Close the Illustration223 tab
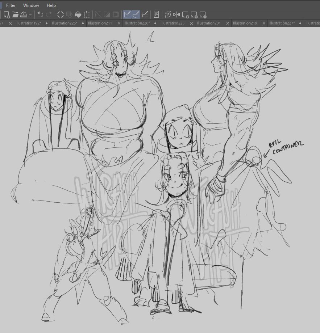Image resolution: width=320 pixels, height=333 pixels. [x=191, y=23]
